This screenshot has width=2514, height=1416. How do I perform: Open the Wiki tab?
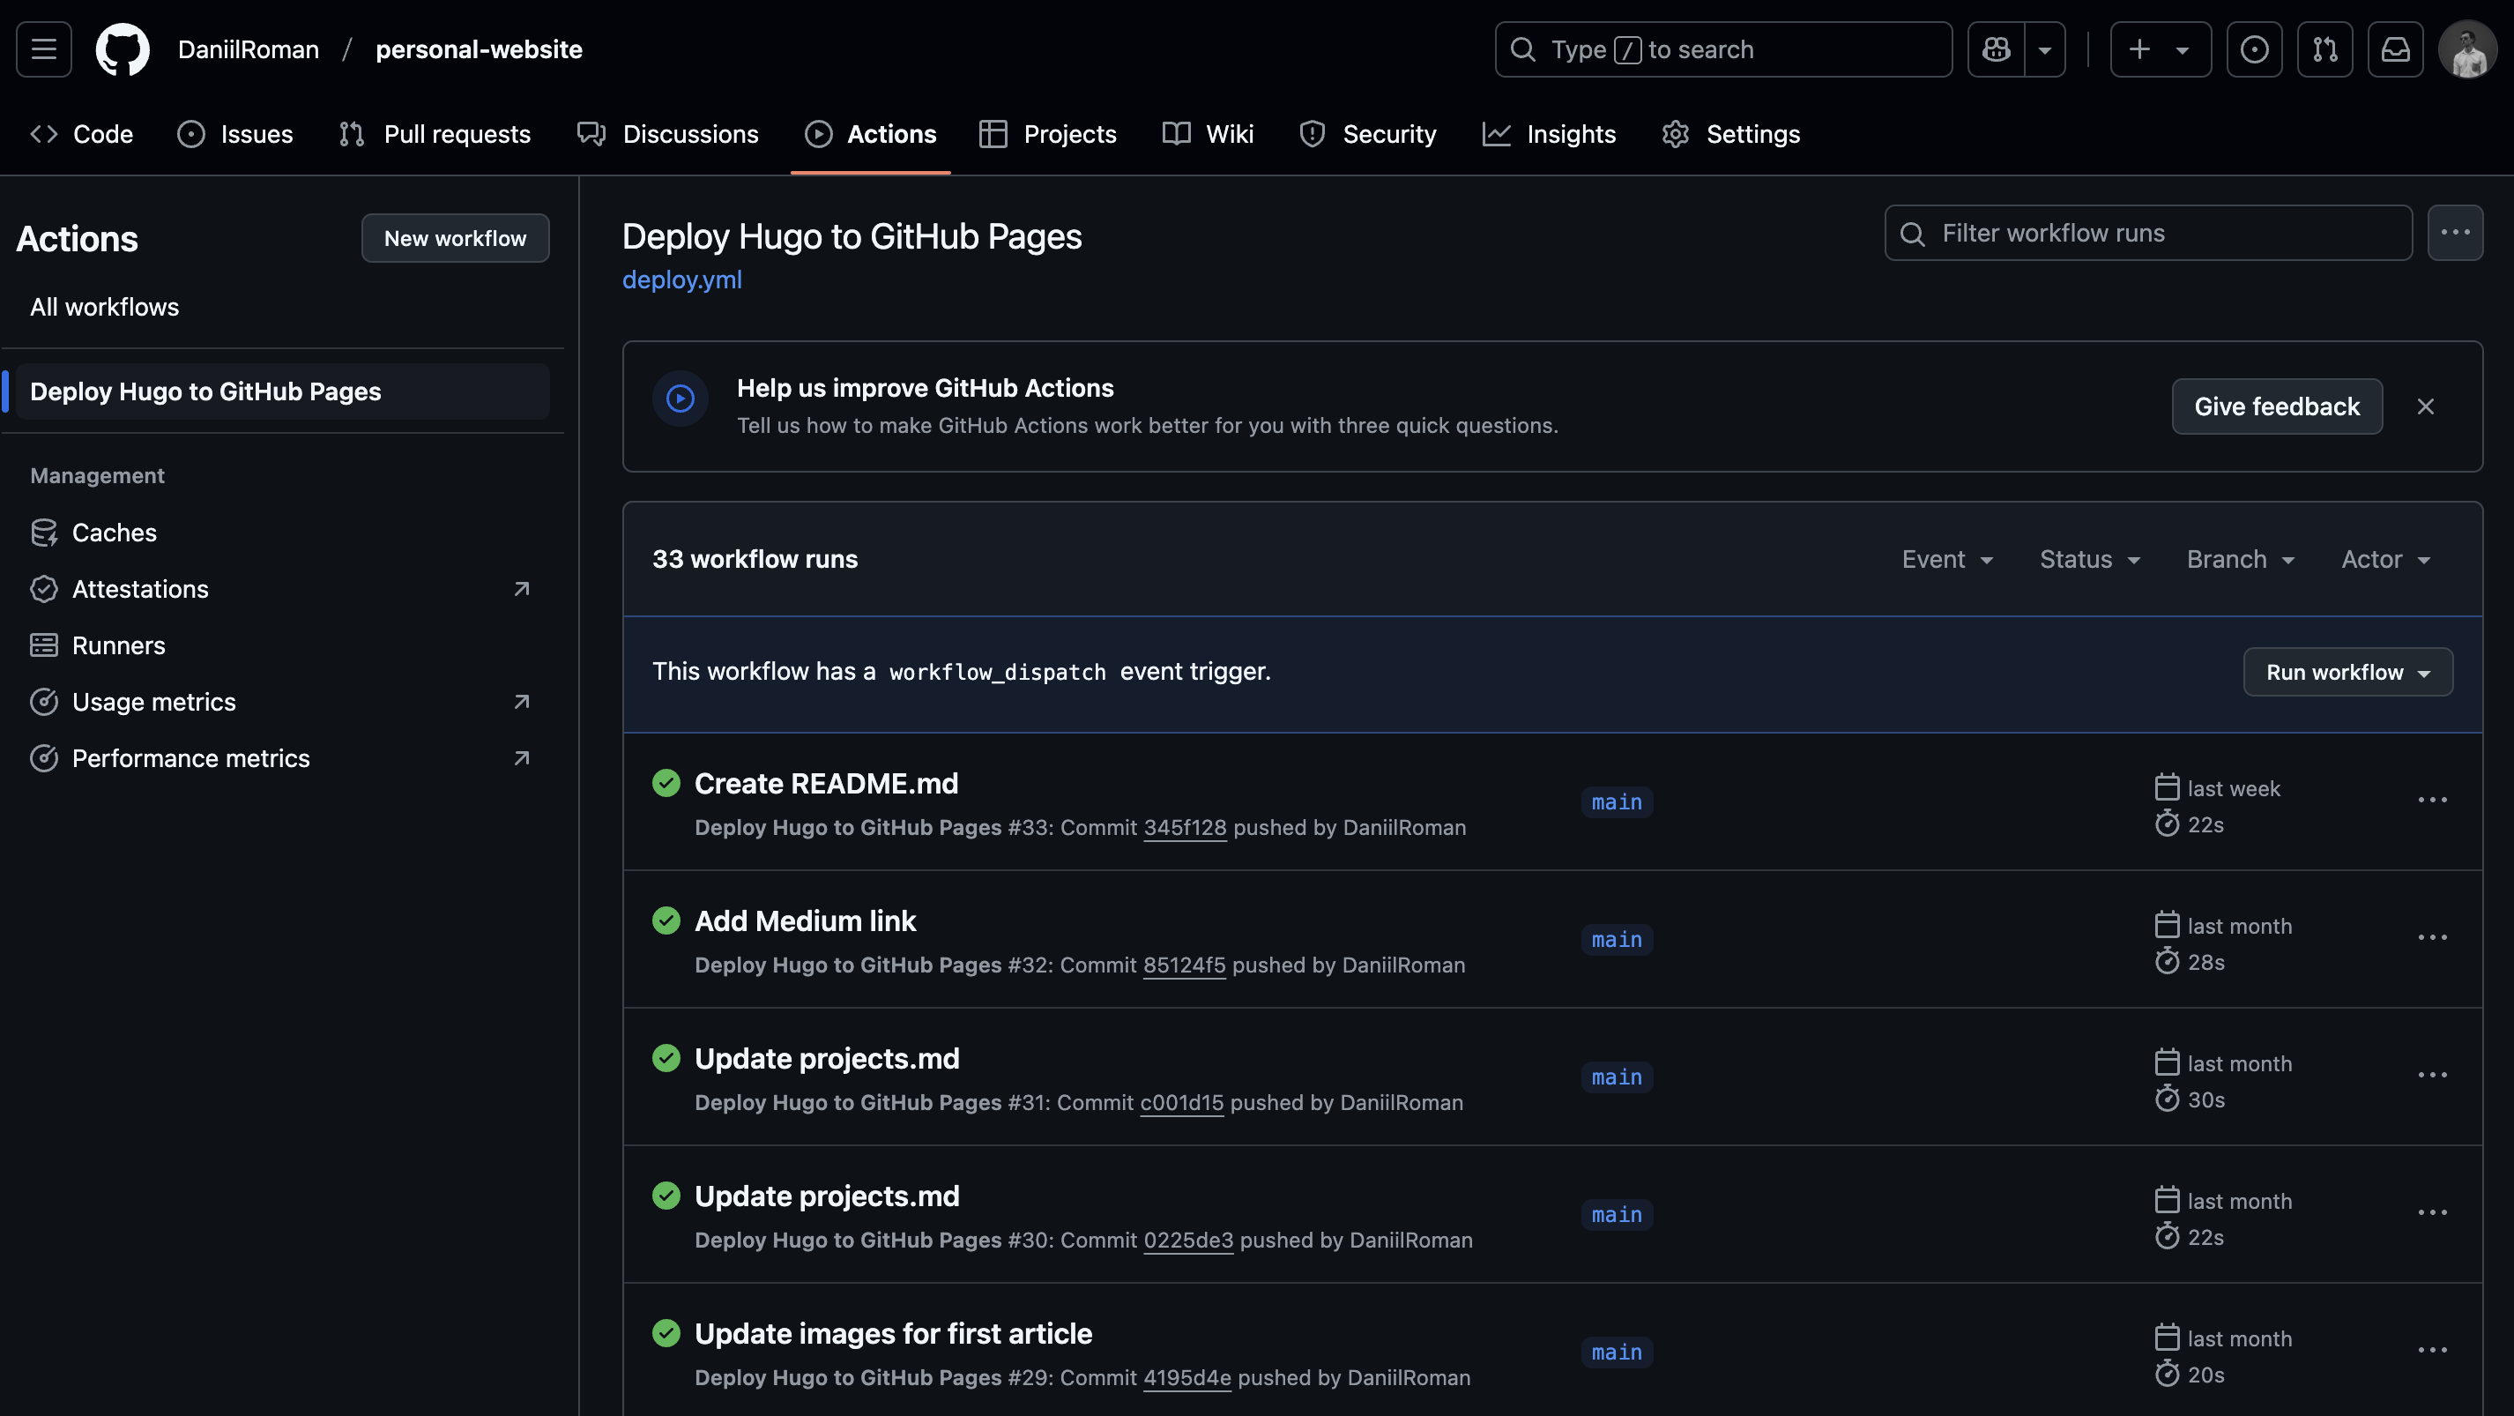[1209, 134]
